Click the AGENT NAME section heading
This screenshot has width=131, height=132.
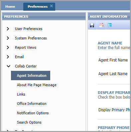tap(110, 43)
